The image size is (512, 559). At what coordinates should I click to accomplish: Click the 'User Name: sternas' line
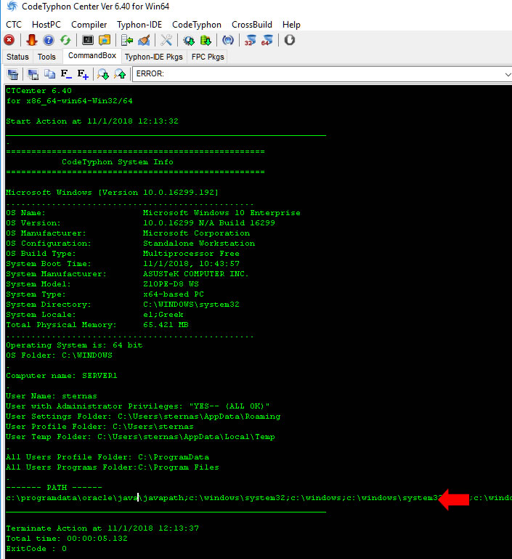(52, 396)
